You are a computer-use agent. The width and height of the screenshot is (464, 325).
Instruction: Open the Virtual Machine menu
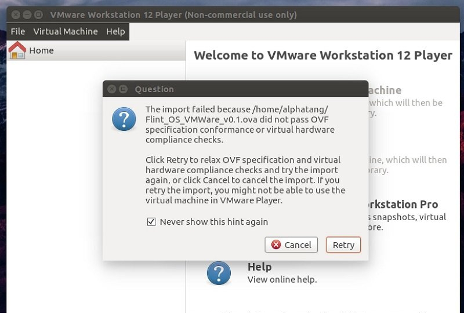click(x=66, y=31)
